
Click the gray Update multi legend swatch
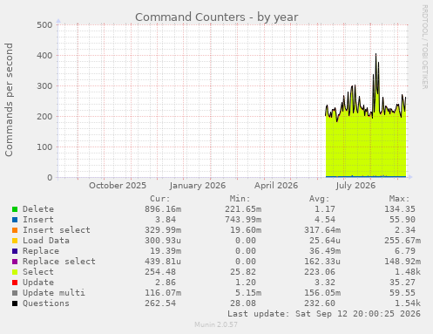[15, 293]
